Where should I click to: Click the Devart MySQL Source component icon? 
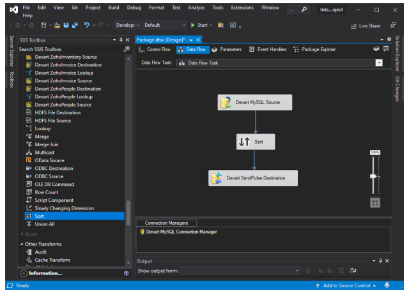click(x=226, y=102)
